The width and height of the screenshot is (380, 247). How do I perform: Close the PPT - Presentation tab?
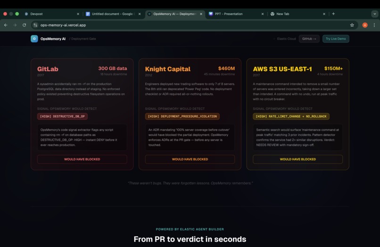coord(263,14)
